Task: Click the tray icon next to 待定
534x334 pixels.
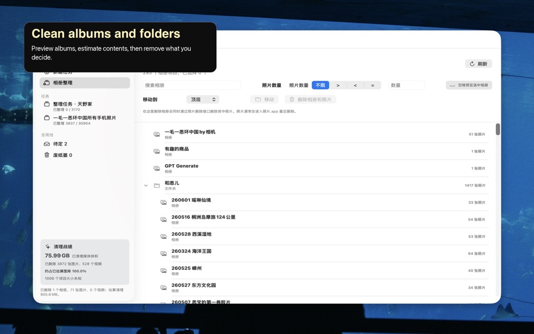Action: [47, 144]
